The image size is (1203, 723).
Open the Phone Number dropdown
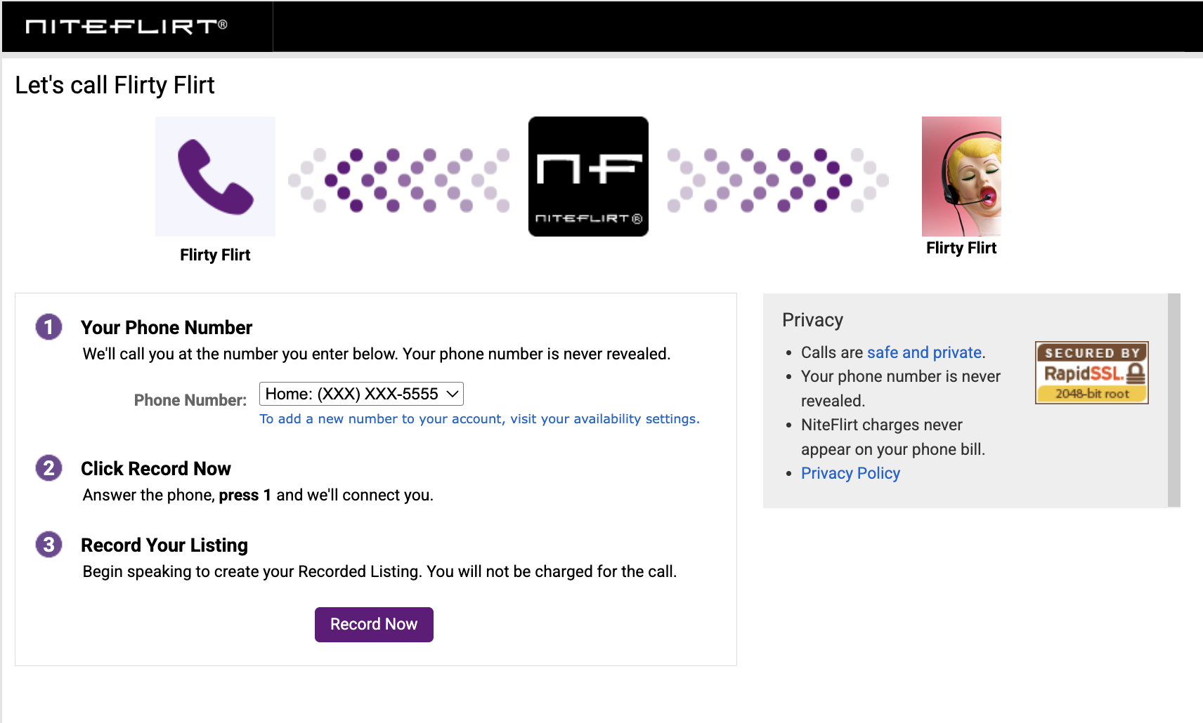361,394
